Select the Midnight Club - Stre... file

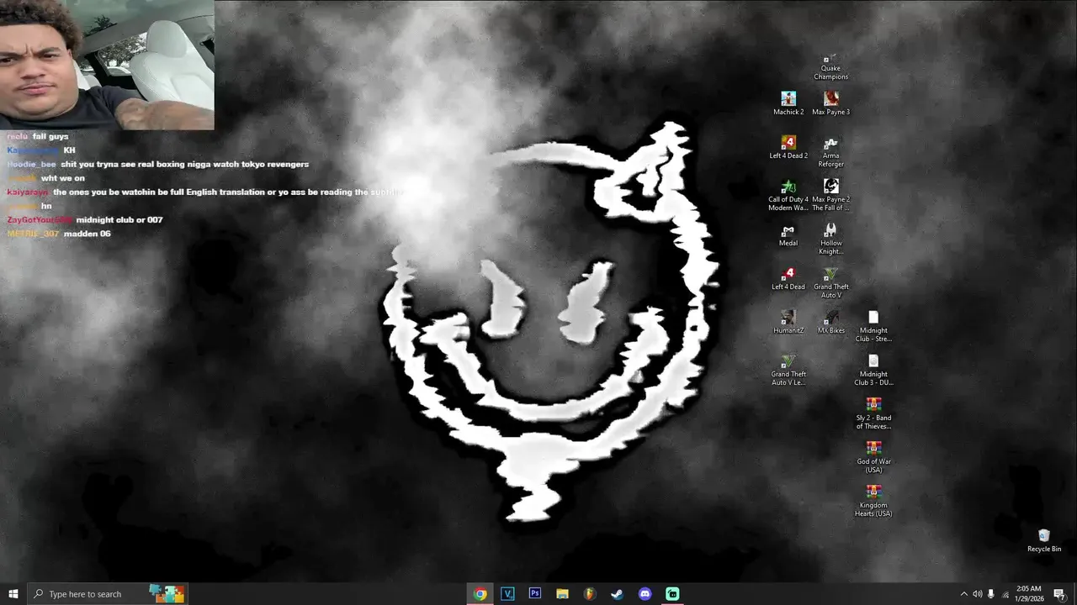[873, 326]
